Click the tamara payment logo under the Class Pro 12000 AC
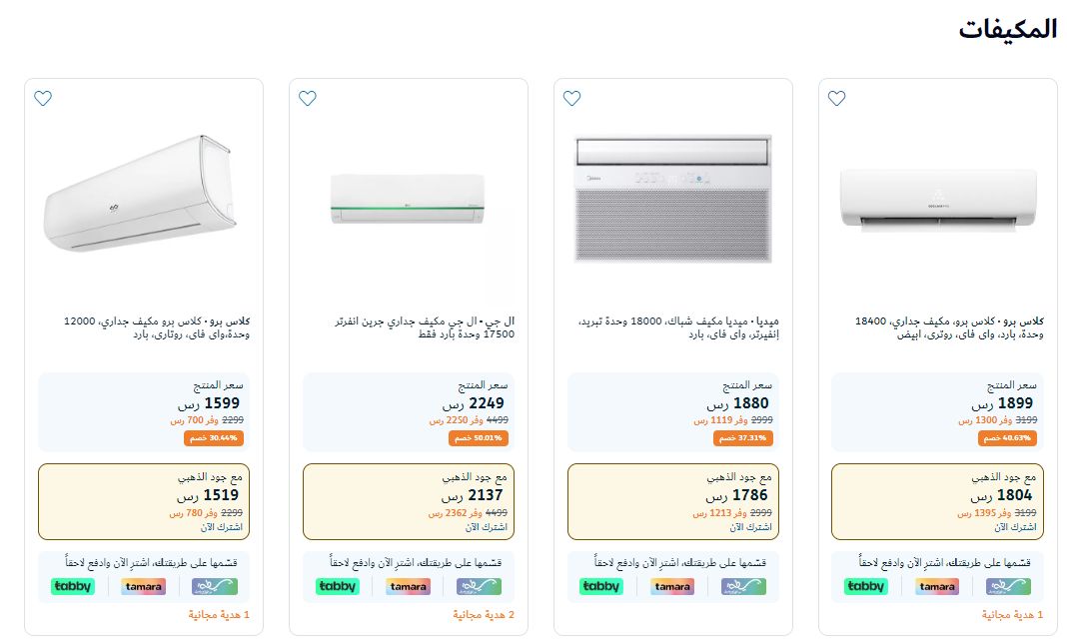1067x640 pixels. (x=143, y=586)
